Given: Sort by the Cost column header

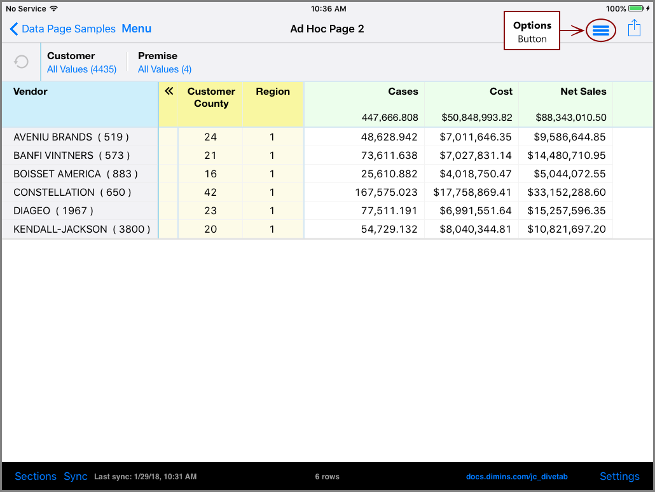Looking at the screenshot, I should (x=501, y=91).
